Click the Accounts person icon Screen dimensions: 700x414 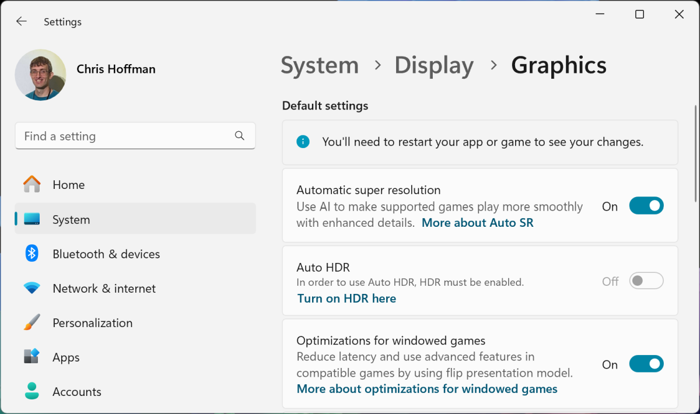32,391
